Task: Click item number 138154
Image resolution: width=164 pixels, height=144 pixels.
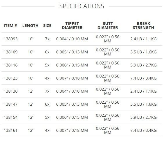Action: tap(10, 117)
